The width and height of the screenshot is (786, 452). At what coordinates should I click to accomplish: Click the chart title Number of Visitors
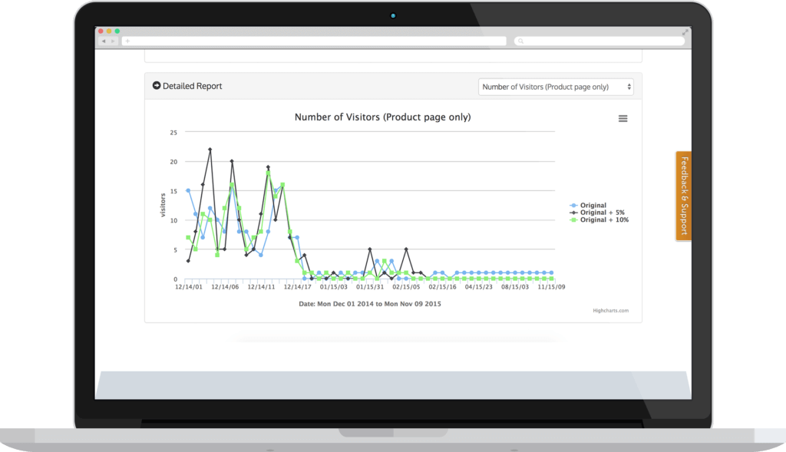coord(382,117)
